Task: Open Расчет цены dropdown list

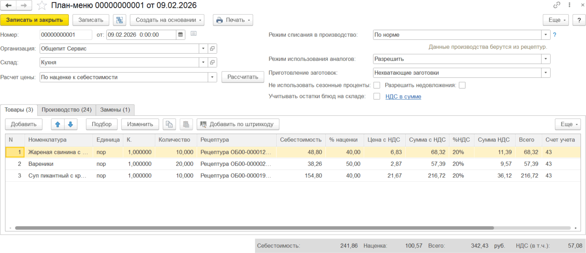Action: 212,77
